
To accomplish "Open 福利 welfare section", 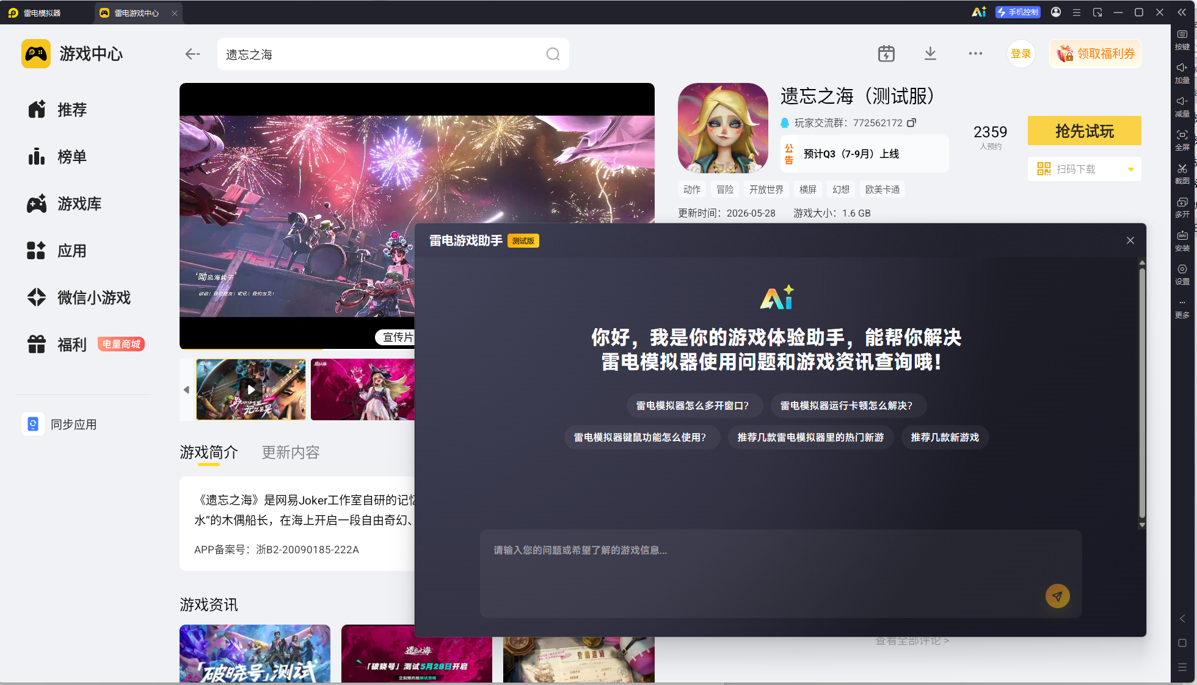I will [57, 345].
